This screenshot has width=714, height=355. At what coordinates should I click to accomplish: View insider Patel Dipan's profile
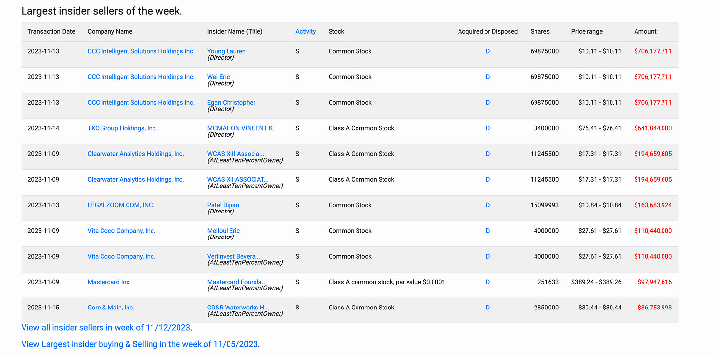[x=223, y=205]
